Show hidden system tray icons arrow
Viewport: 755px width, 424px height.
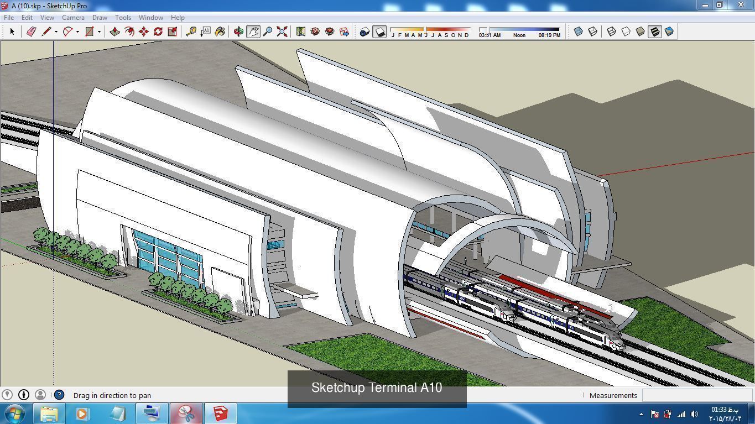(641, 414)
